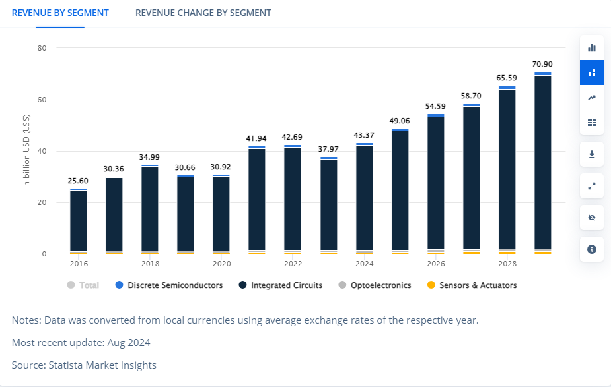611x387 pixels.
Task: Select the 2016 bar labeled 25.60
Action: coord(79,222)
